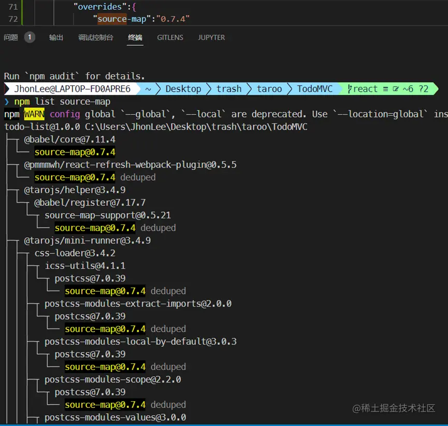Viewport: 448px width, 426px height.
Task: Click the react branch name in prompt
Action: pos(366,89)
